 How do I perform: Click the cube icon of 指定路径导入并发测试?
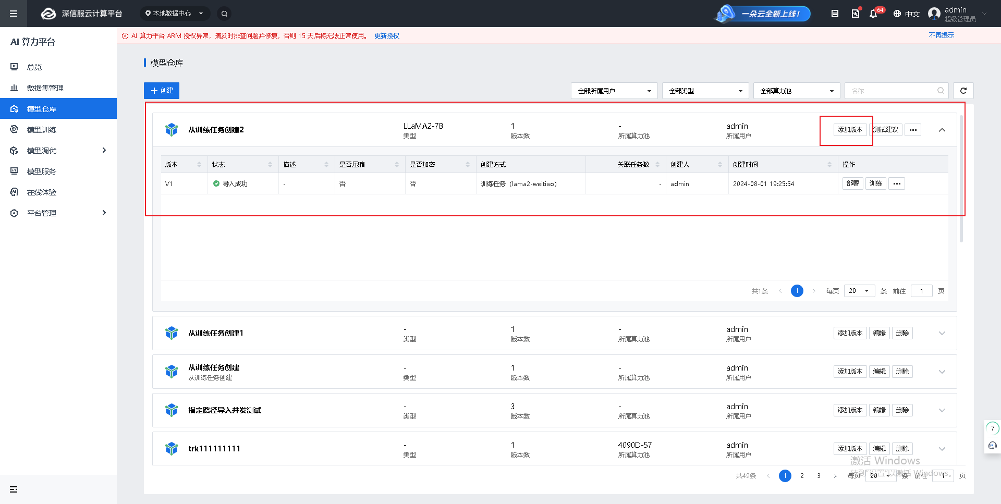[x=172, y=410]
